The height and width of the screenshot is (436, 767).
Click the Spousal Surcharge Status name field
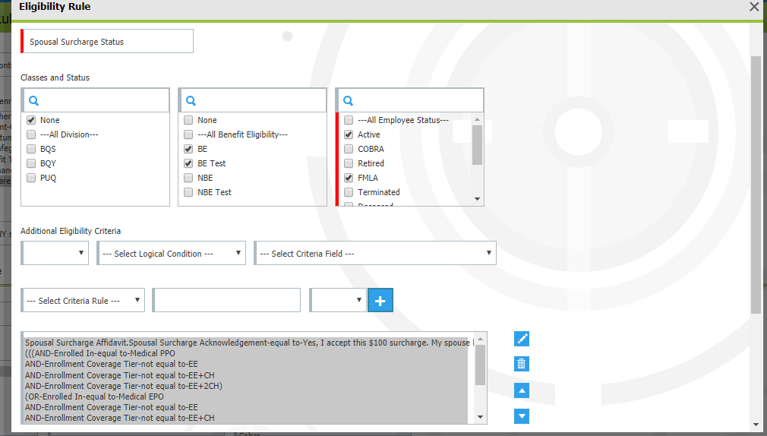click(109, 42)
